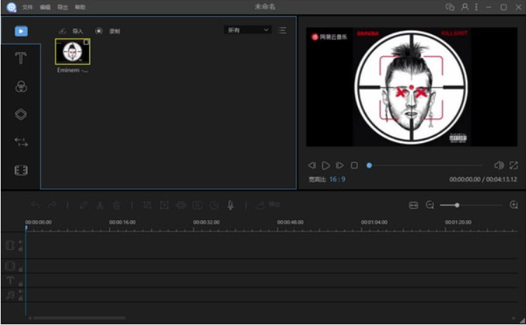Image resolution: width=526 pixels, height=325 pixels.
Task: Click the timeline horizontal scrollbar
Action: point(79,318)
